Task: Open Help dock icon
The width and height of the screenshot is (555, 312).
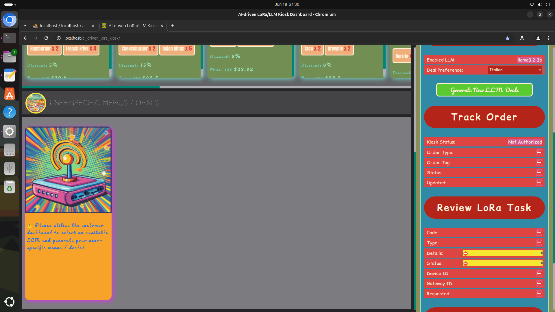Action: click(10, 112)
